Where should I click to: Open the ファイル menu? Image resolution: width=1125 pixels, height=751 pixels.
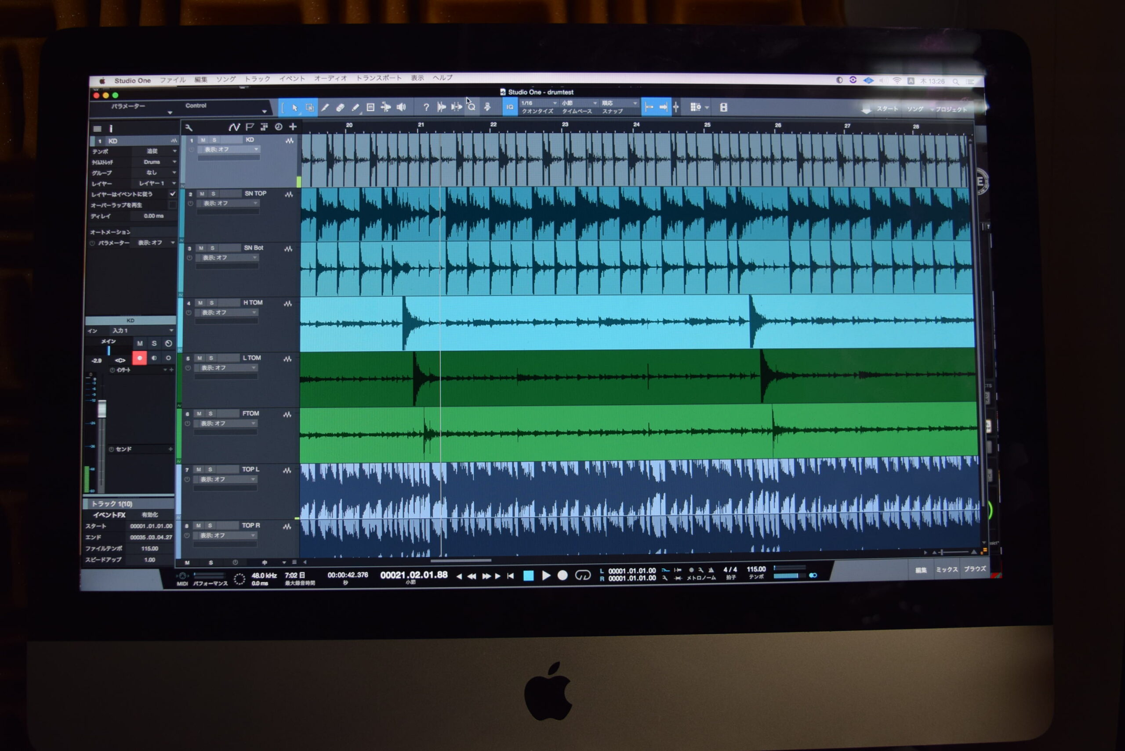[x=173, y=80]
